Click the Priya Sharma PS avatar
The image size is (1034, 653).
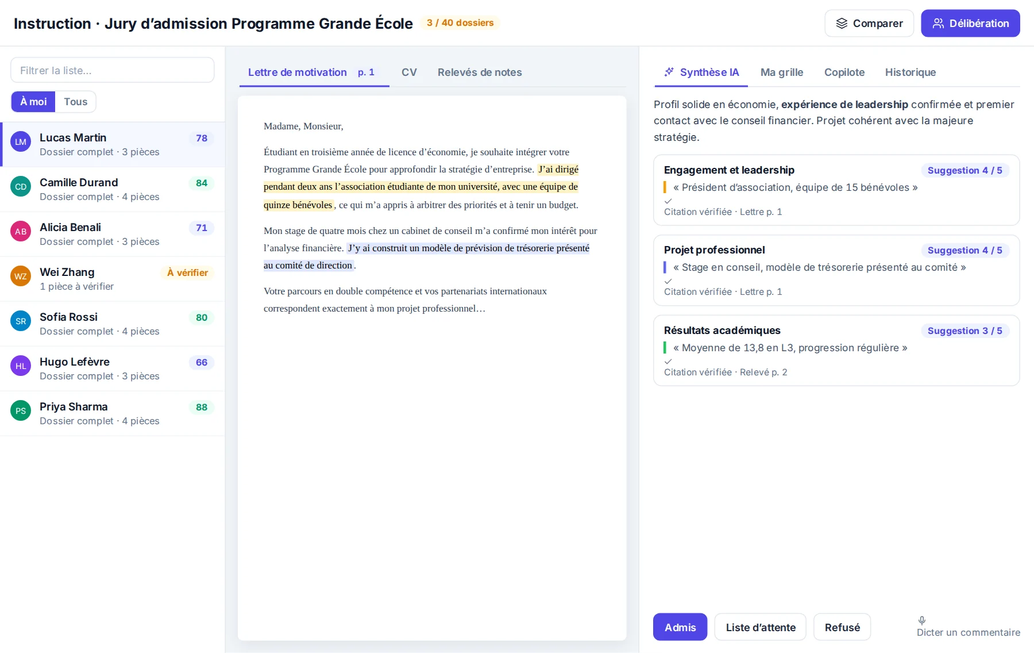(x=21, y=410)
